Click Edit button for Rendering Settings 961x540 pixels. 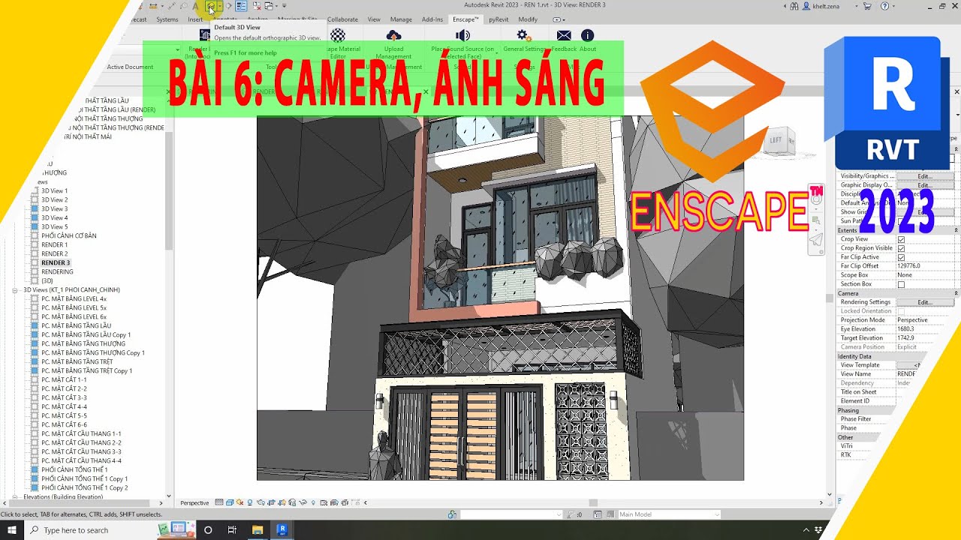925,302
